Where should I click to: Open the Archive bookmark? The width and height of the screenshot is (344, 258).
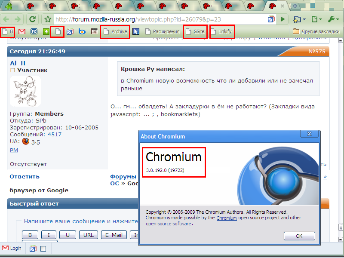(x=115, y=31)
